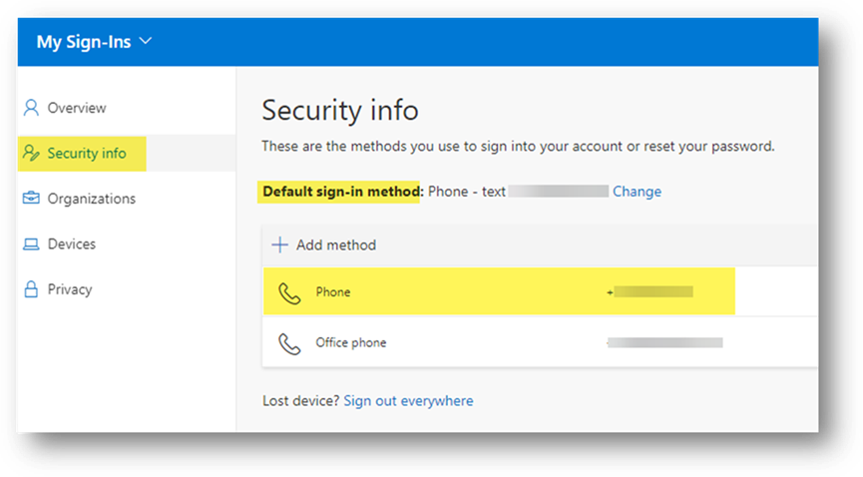Select the Office phone method row
Image resolution: width=863 pixels, height=477 pixels.
[540, 342]
